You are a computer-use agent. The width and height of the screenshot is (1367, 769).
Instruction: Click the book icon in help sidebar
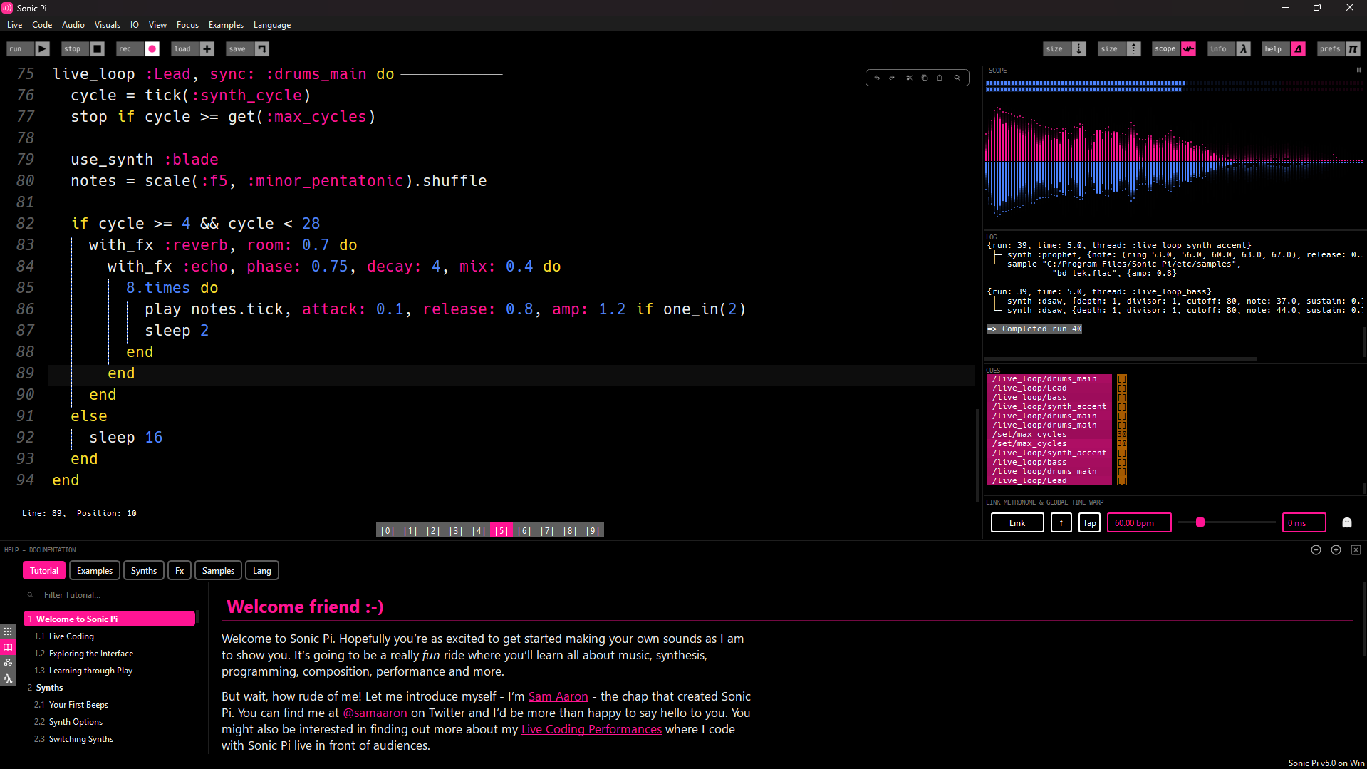pyautogui.click(x=8, y=647)
